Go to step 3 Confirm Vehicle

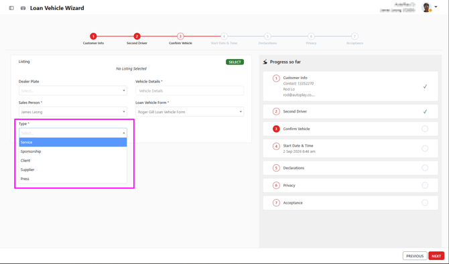click(x=180, y=36)
